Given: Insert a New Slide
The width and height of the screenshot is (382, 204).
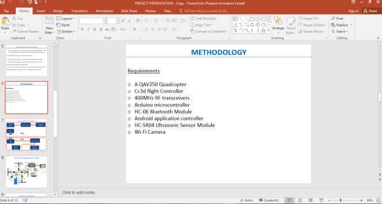Looking at the screenshot, I should pos(49,25).
